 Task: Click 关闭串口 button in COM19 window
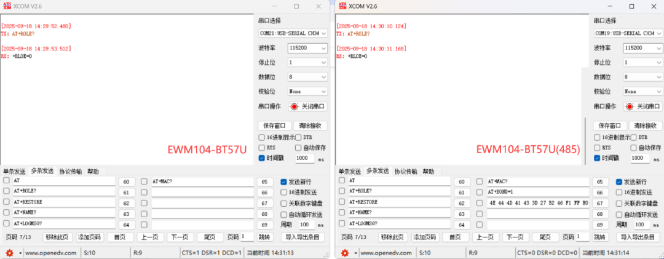pyautogui.click(x=643, y=107)
